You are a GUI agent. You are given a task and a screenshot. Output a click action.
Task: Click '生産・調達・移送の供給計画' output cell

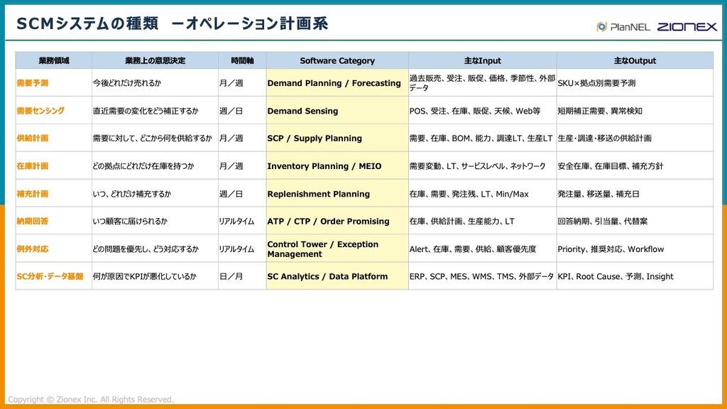pos(635,138)
